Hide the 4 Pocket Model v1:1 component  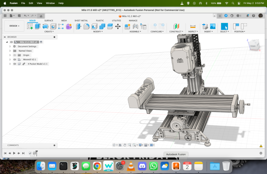point(15,64)
